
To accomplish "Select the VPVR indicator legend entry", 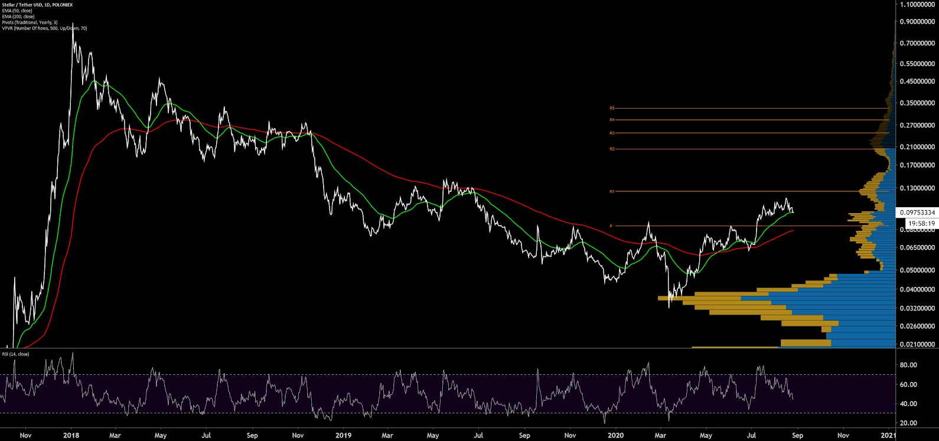I will 44,28.
